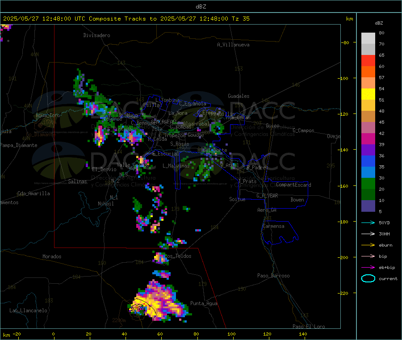This screenshot has height=340, width=402.
Task: Click the 'Guico' location label
Action: (272, 126)
